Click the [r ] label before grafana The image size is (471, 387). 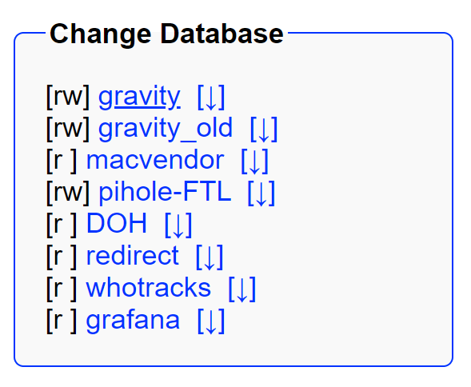pos(62,321)
